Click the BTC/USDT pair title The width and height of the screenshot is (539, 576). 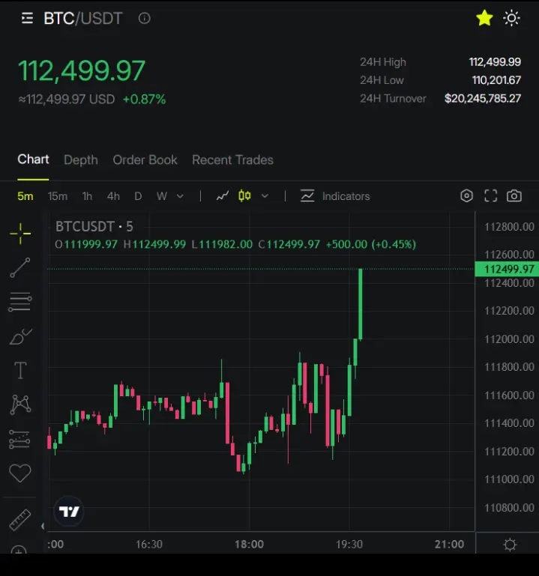(83, 18)
